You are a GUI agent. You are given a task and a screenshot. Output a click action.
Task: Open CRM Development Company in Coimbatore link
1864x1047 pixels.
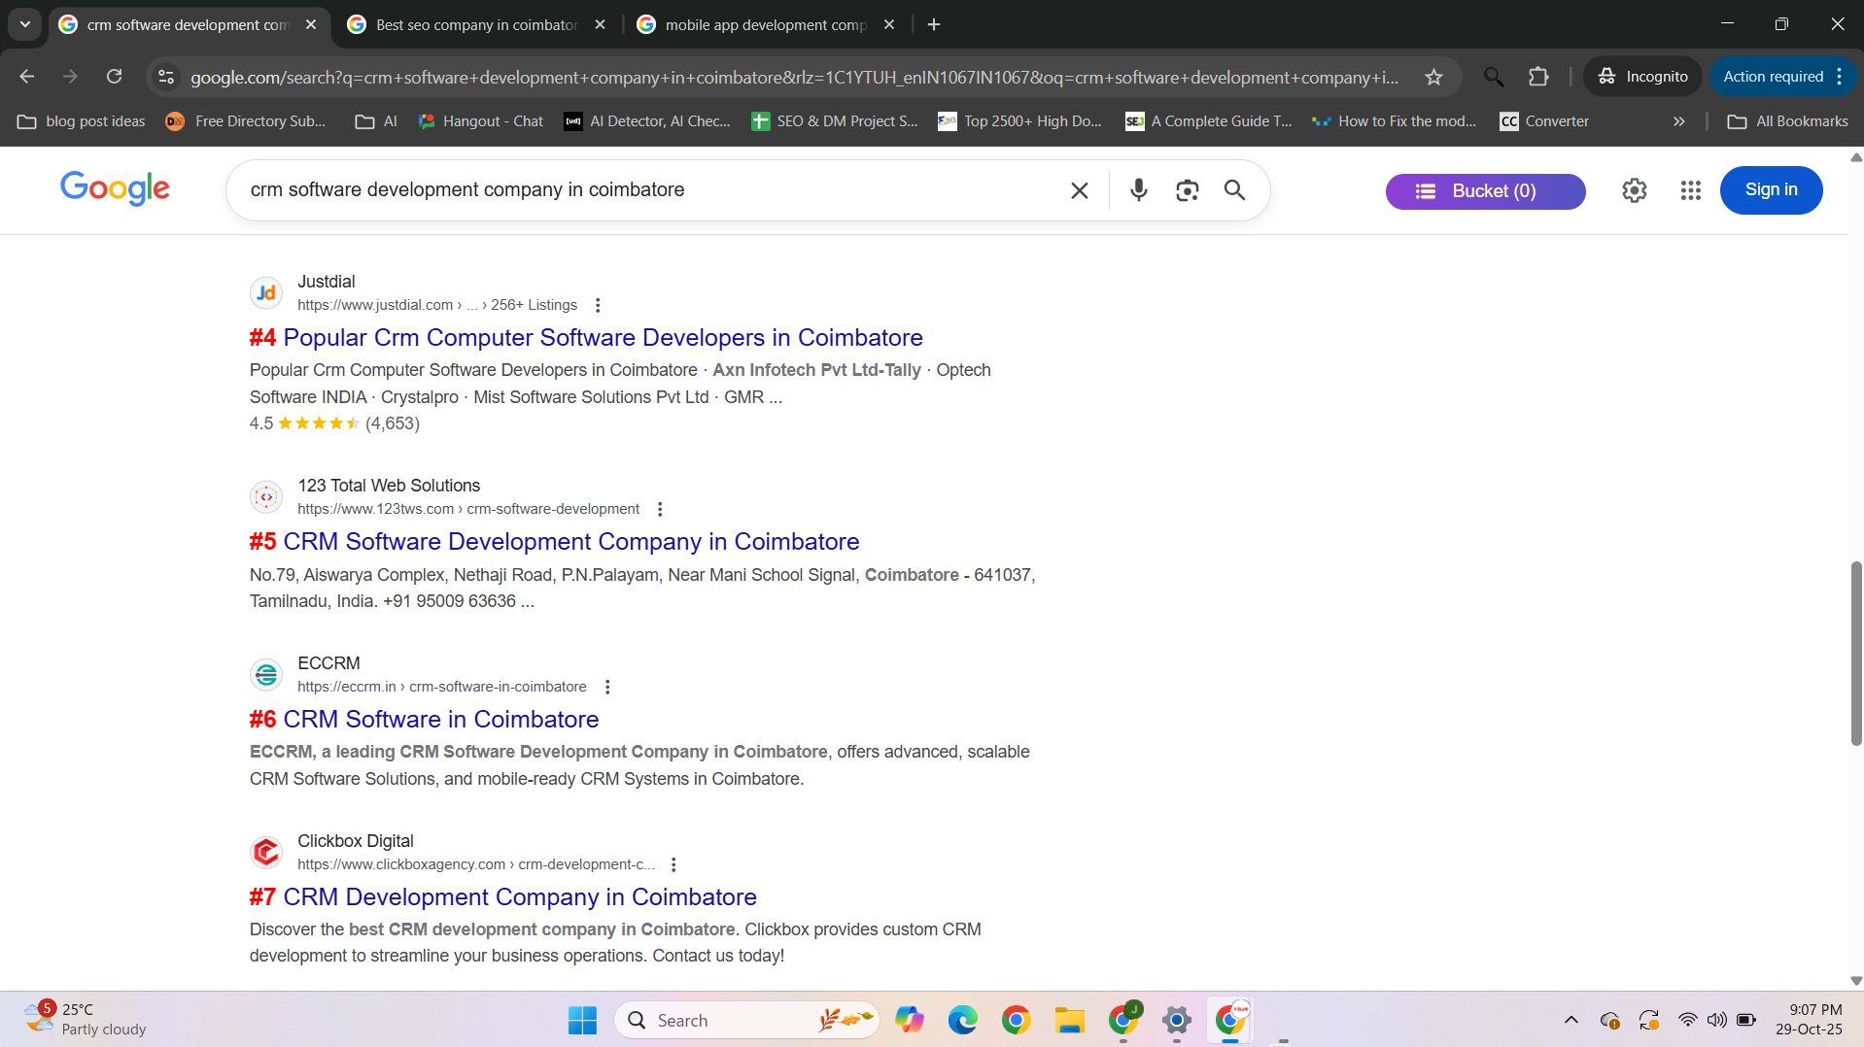(519, 896)
